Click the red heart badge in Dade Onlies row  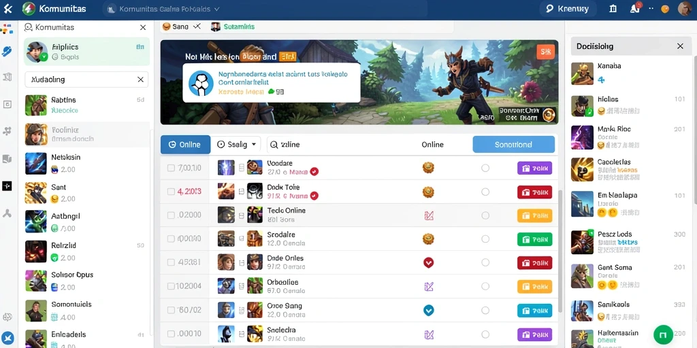[428, 262]
